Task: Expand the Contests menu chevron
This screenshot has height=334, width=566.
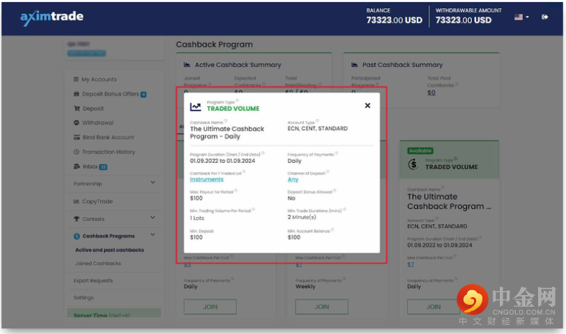Action: click(x=153, y=218)
